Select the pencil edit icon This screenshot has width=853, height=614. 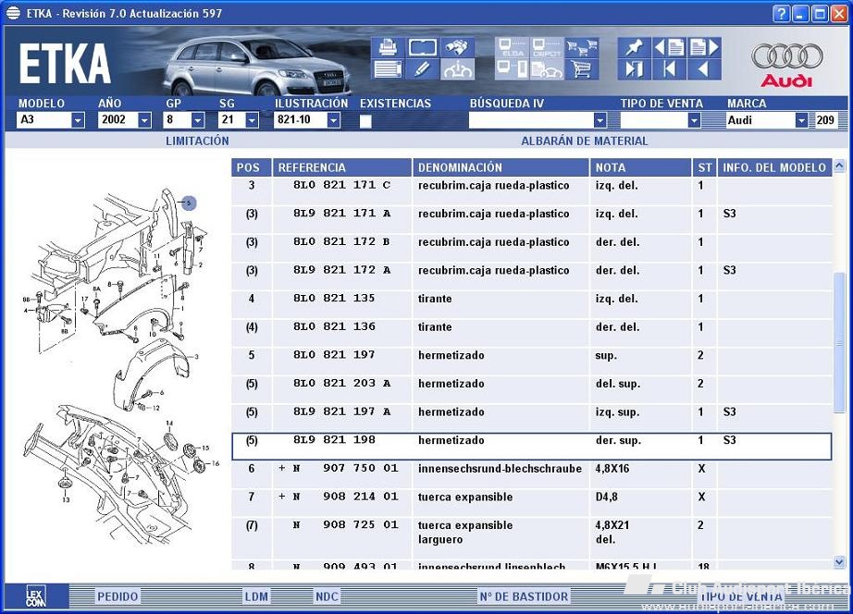pos(422,69)
